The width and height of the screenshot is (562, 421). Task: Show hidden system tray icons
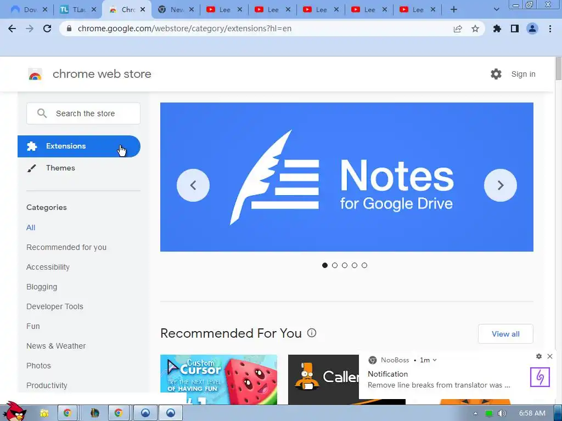pos(475,413)
